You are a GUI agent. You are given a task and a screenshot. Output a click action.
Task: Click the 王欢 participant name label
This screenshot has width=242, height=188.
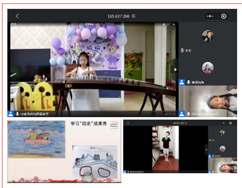tap(188, 51)
